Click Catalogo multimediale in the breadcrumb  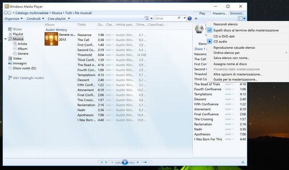[x=32, y=13]
